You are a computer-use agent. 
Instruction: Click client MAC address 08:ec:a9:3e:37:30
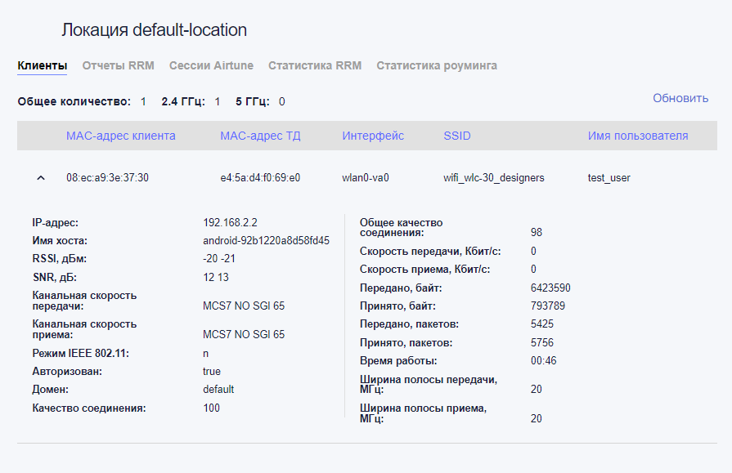tap(107, 177)
